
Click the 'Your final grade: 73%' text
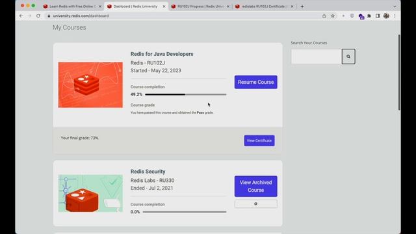pos(79,138)
